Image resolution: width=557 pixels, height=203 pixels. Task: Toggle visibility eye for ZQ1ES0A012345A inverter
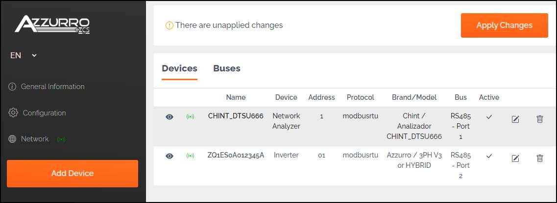click(170, 156)
